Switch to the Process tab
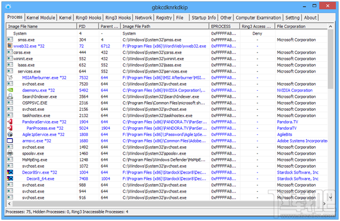The width and height of the screenshot is (340, 221). click(15, 17)
